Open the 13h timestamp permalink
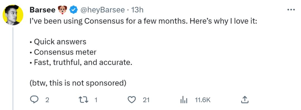Viewport: 301px width, 110px height. pos(137,10)
